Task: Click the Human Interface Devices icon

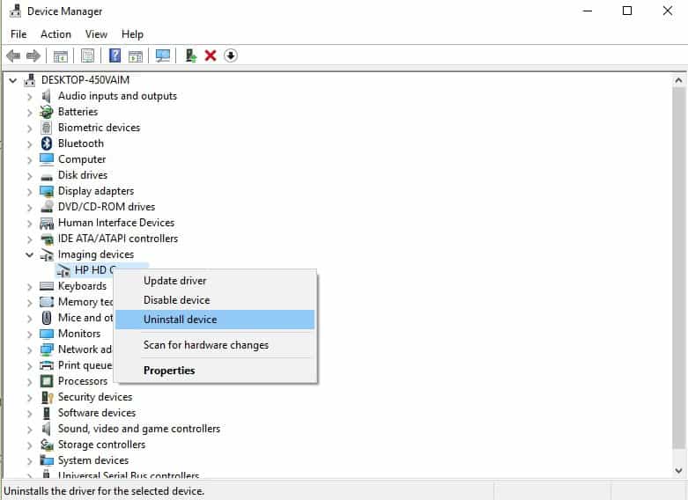Action: (x=47, y=223)
